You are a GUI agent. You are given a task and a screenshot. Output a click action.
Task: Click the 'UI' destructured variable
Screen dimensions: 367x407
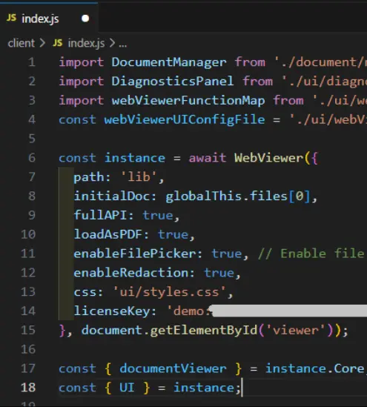[x=127, y=388]
